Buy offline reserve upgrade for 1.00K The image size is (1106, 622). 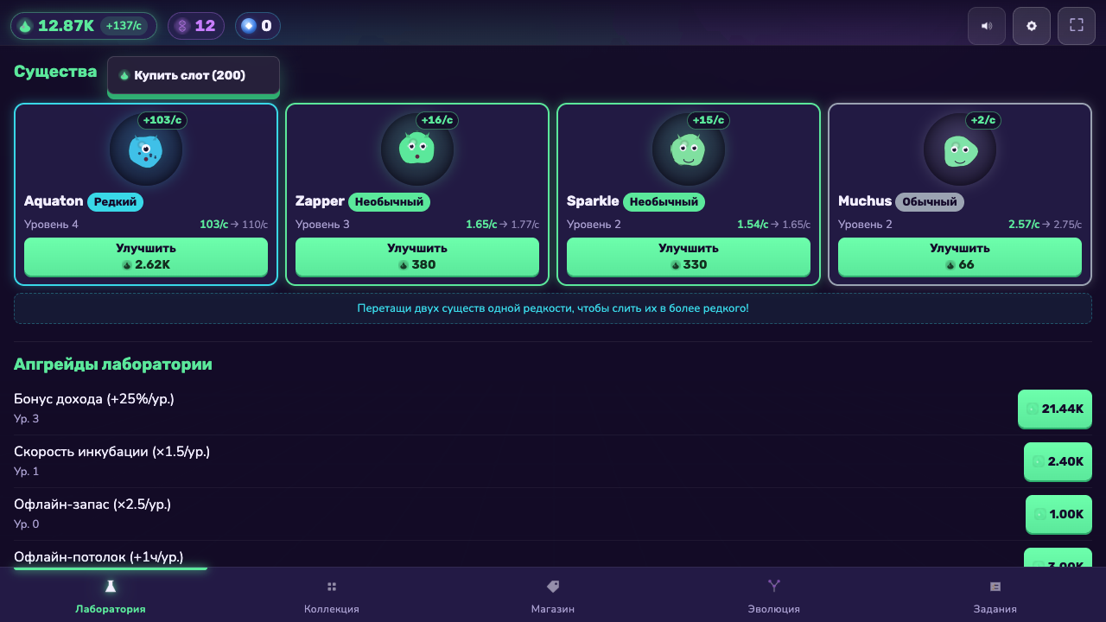click(x=1058, y=514)
